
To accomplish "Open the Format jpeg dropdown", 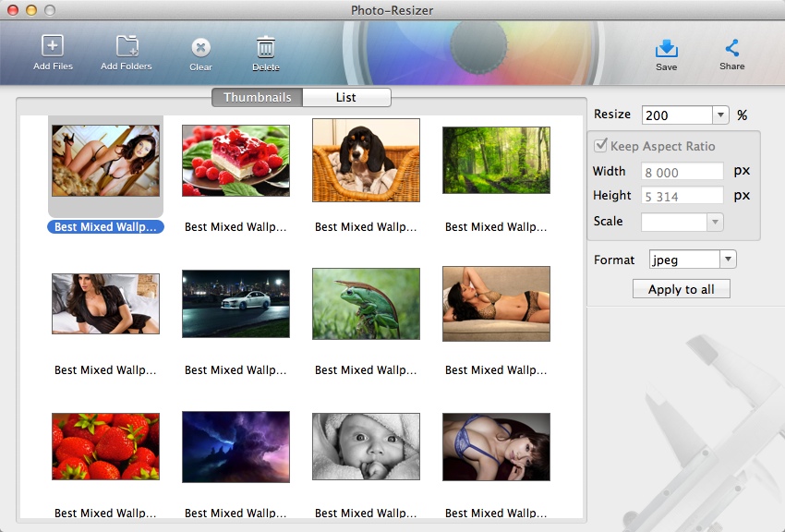I will click(x=729, y=260).
